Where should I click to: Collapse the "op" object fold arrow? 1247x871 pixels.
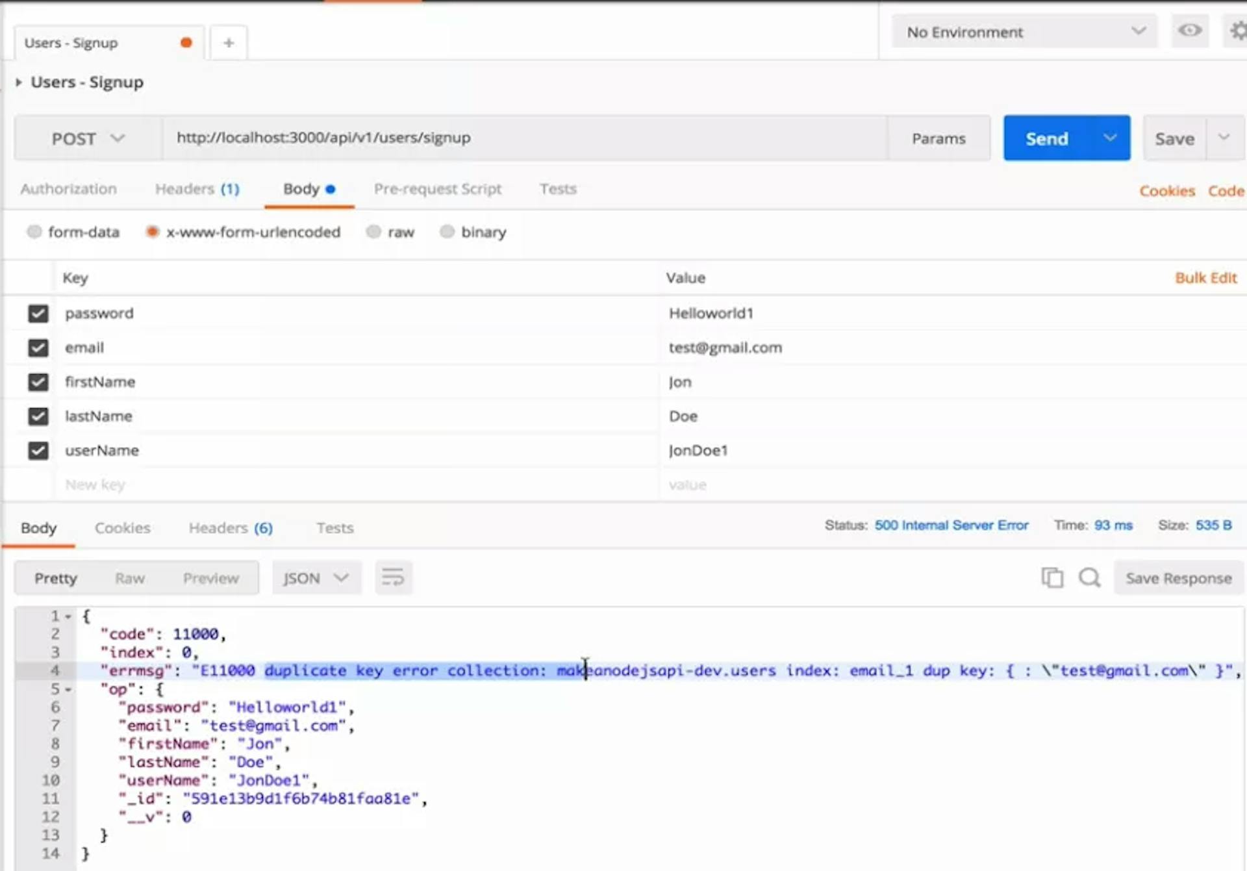point(68,689)
